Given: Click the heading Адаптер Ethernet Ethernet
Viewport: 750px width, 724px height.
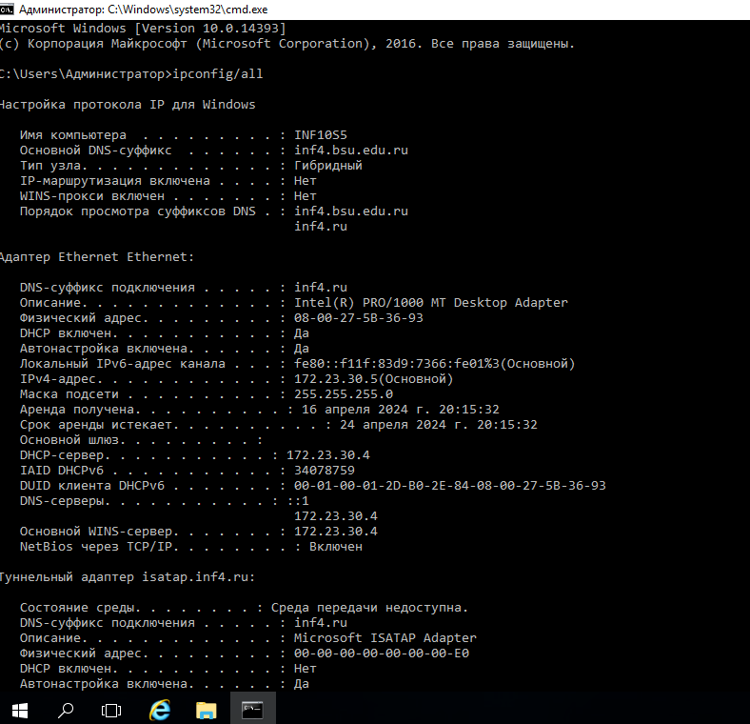Looking at the screenshot, I should tap(97, 257).
